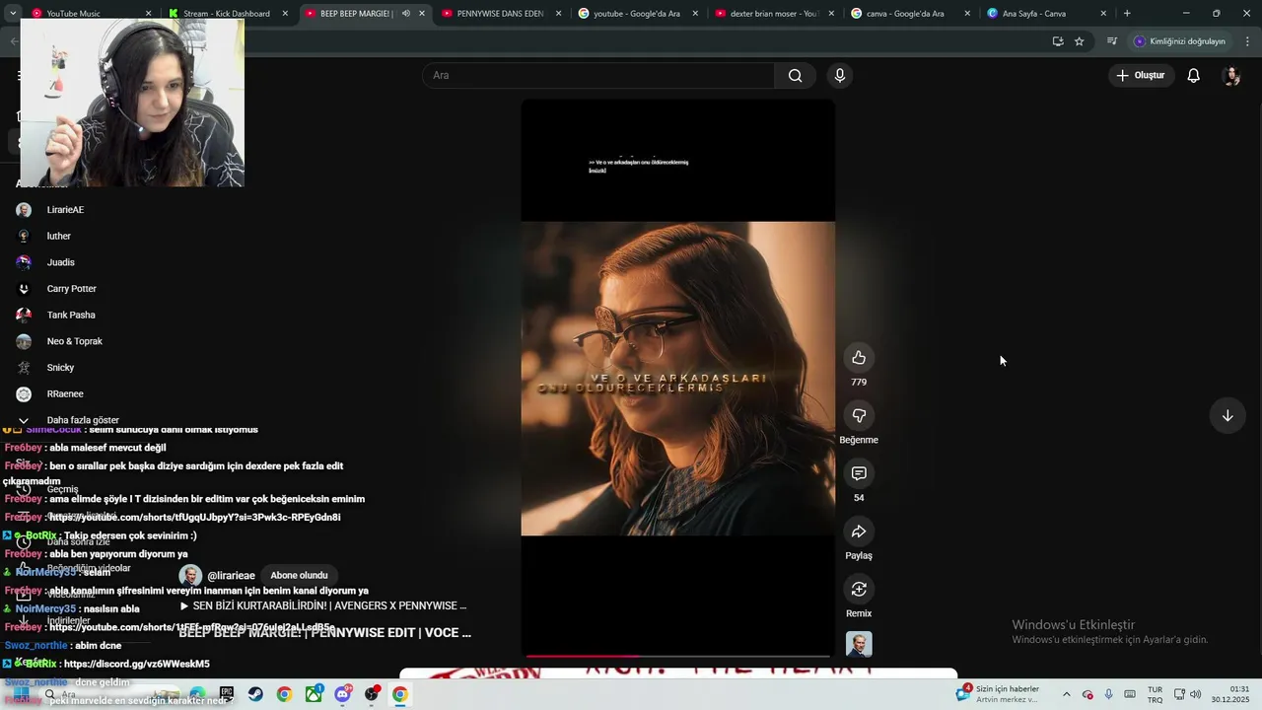Expand subscriptions with Daha fazla göster
The width and height of the screenshot is (1262, 710).
[83, 420]
